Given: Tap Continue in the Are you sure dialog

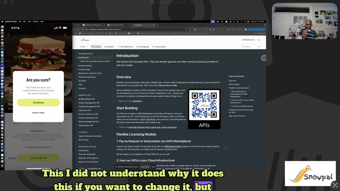Looking at the screenshot, I should pyautogui.click(x=38, y=102).
